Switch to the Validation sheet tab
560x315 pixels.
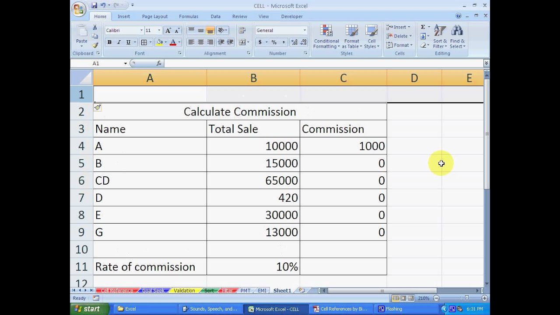[184, 290]
